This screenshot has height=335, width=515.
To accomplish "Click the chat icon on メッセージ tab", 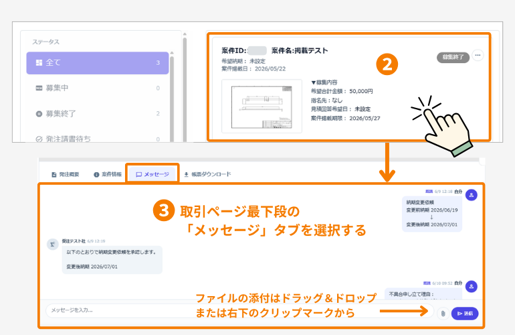I will (x=139, y=175).
